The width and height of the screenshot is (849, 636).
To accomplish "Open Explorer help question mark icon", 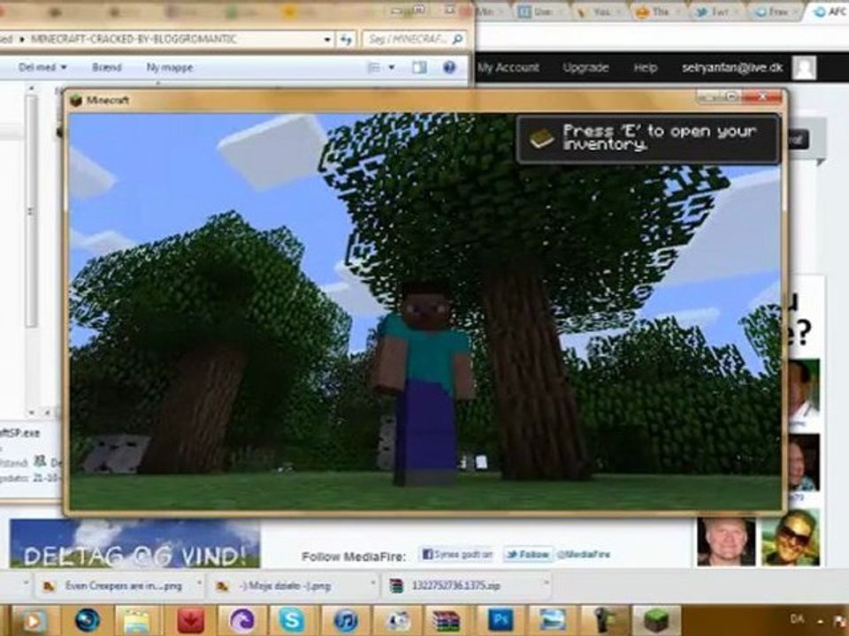I will [x=449, y=67].
